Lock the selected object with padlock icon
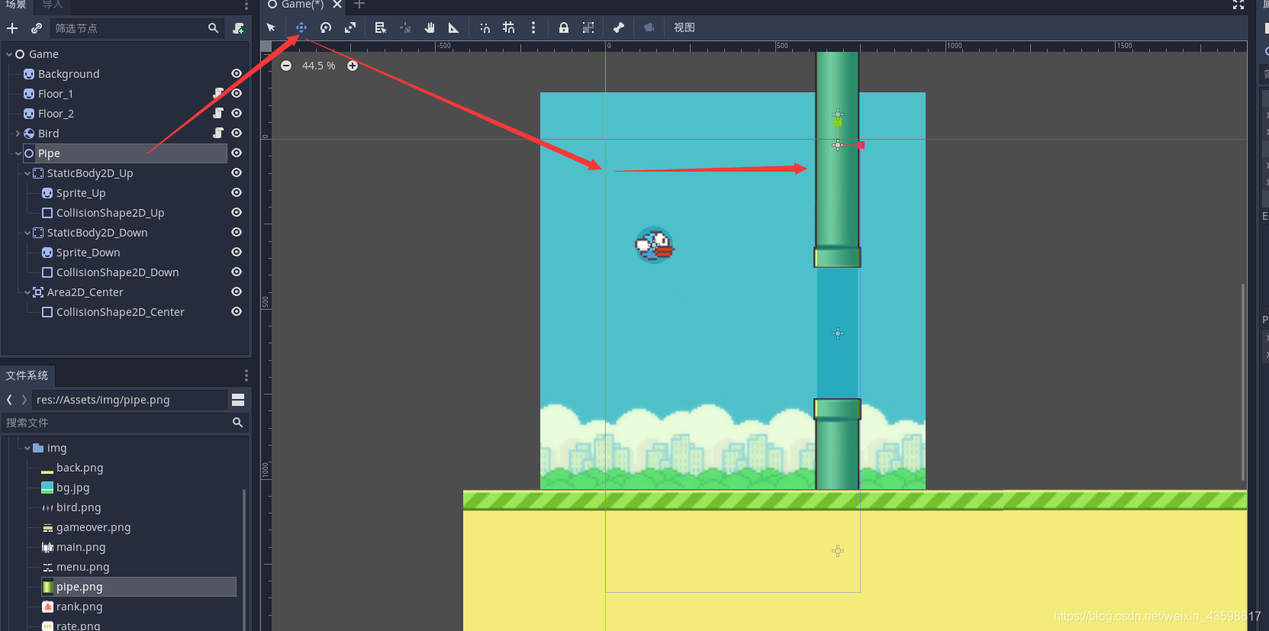Screen dimensions: 1269x631 click(x=564, y=27)
